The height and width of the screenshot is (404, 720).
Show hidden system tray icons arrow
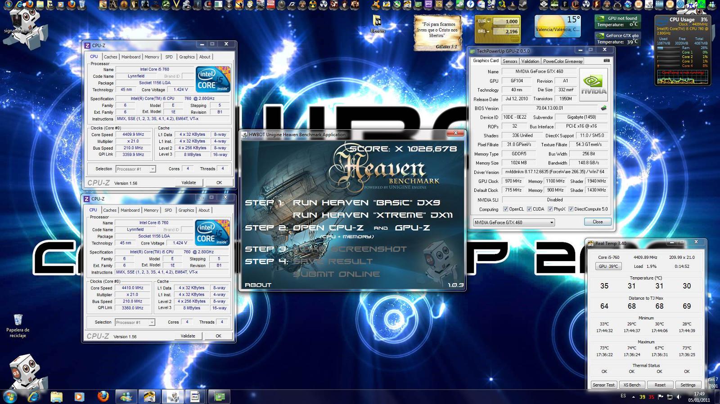click(633, 397)
